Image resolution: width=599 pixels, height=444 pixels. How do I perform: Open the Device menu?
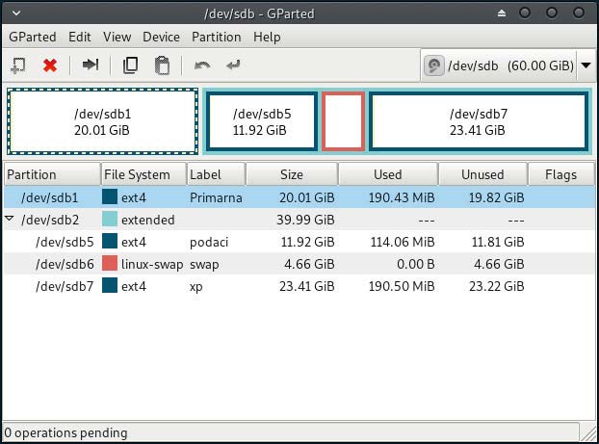point(161,37)
